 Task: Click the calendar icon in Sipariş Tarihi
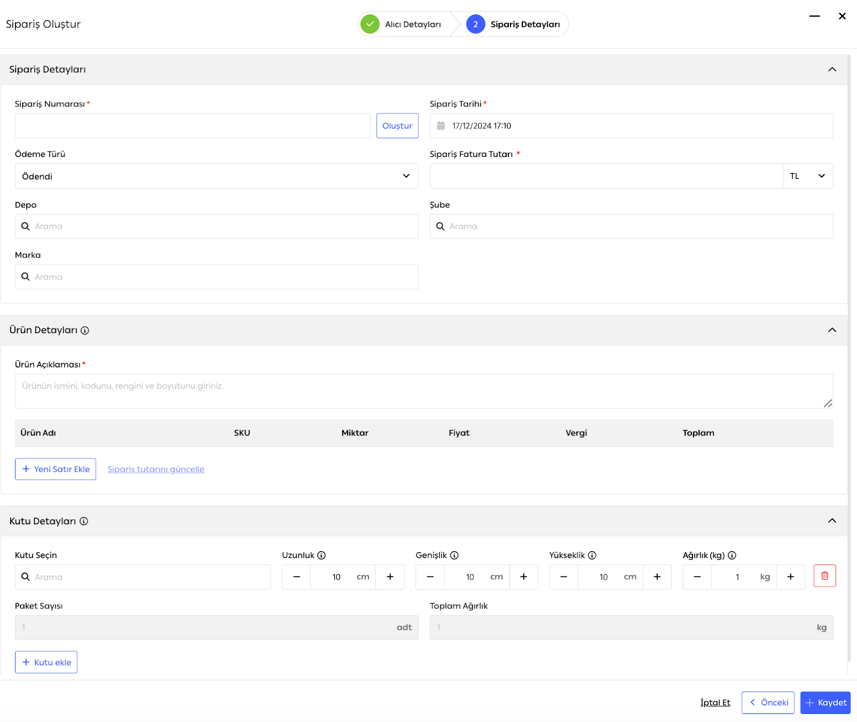pyautogui.click(x=441, y=126)
